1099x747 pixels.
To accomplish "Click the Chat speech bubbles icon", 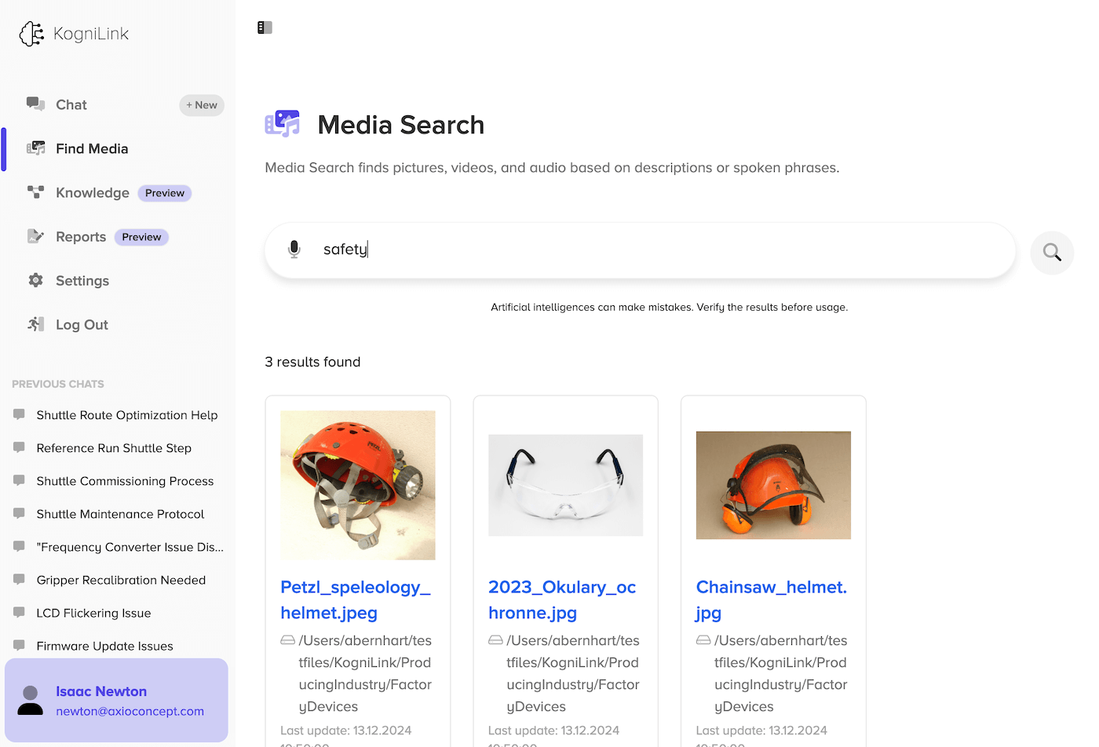I will pyautogui.click(x=35, y=104).
